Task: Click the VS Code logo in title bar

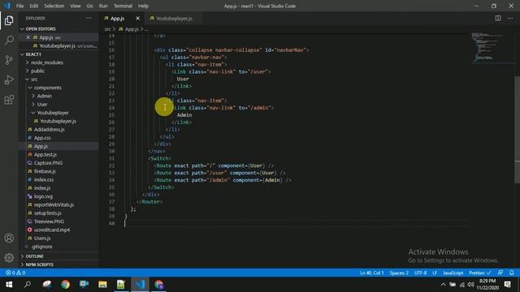Action: [7, 6]
